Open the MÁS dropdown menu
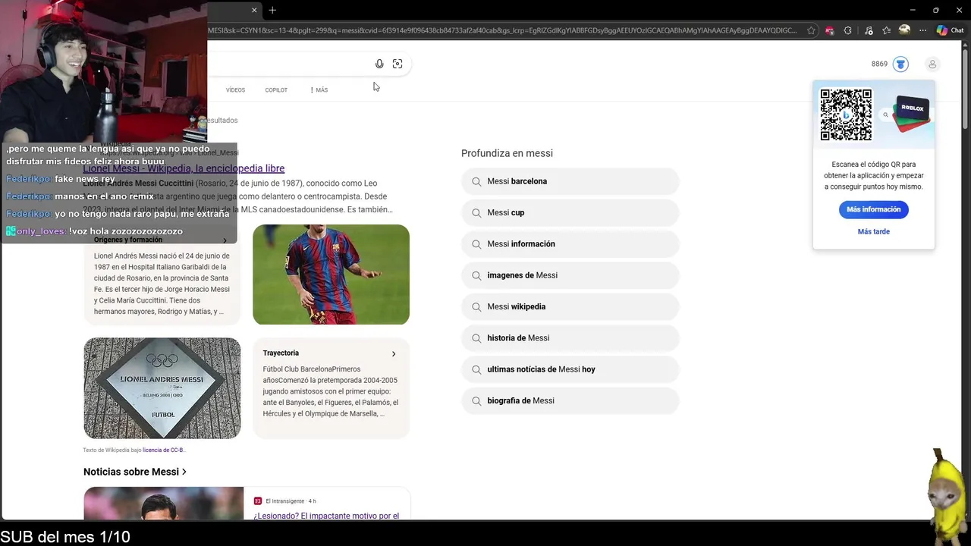Screen dimensions: 971x546 [x=319, y=89]
